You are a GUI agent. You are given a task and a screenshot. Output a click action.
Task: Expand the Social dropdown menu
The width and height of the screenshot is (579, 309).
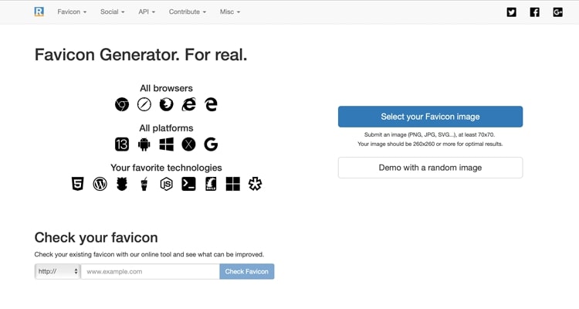click(x=113, y=12)
